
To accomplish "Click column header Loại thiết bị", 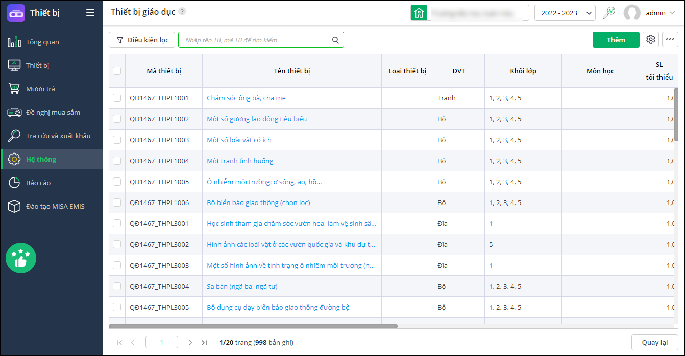I will coord(407,71).
